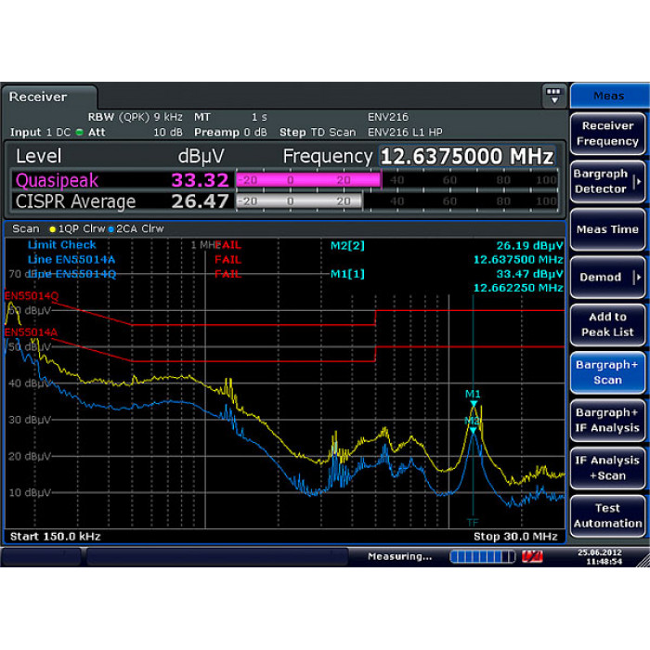The height and width of the screenshot is (650, 650).
Task: Click the Preamp 0 dB setting
Action: tap(230, 132)
